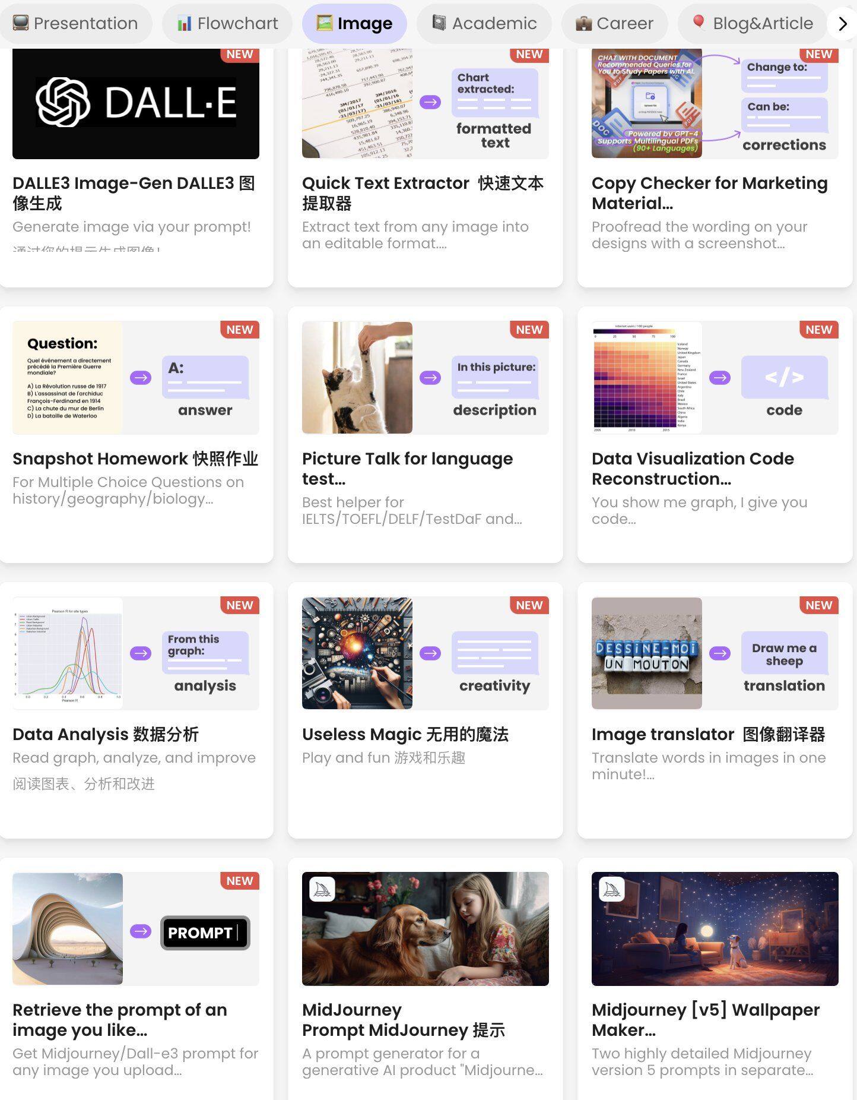Click NEW badge on Data Visualization card
The image size is (857, 1100).
(819, 330)
